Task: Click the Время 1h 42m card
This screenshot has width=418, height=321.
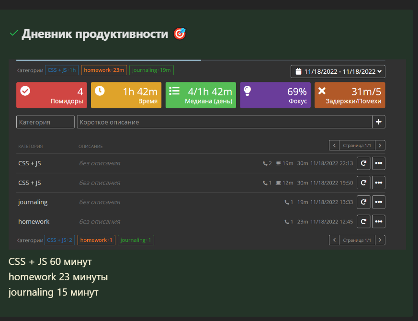Action: coord(126,95)
